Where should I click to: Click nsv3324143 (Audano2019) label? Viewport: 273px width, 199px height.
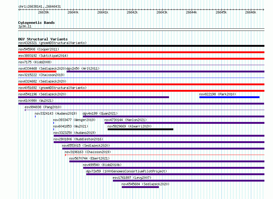click(x=56, y=113)
